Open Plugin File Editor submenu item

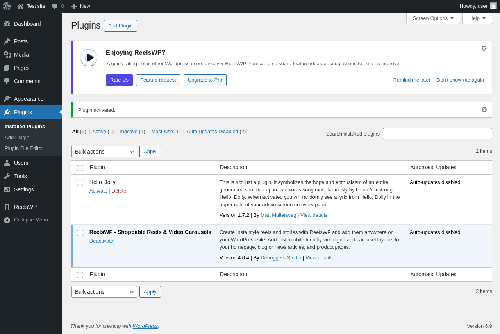tap(24, 148)
